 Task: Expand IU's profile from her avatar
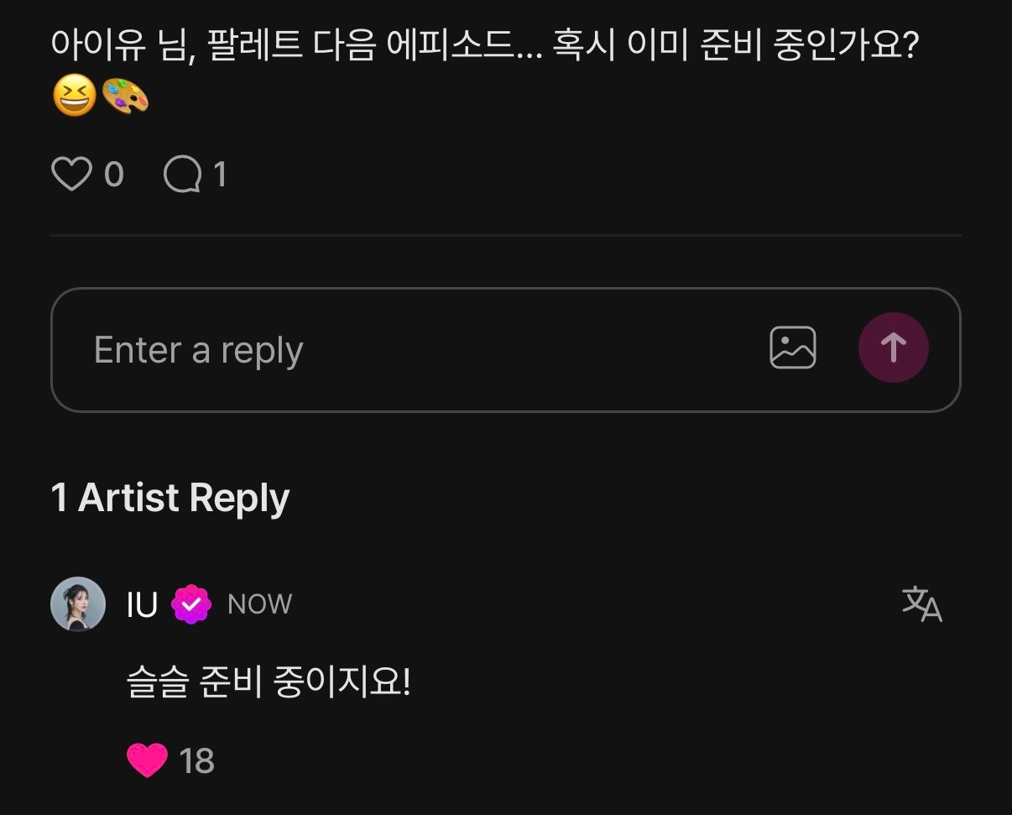pos(77,603)
